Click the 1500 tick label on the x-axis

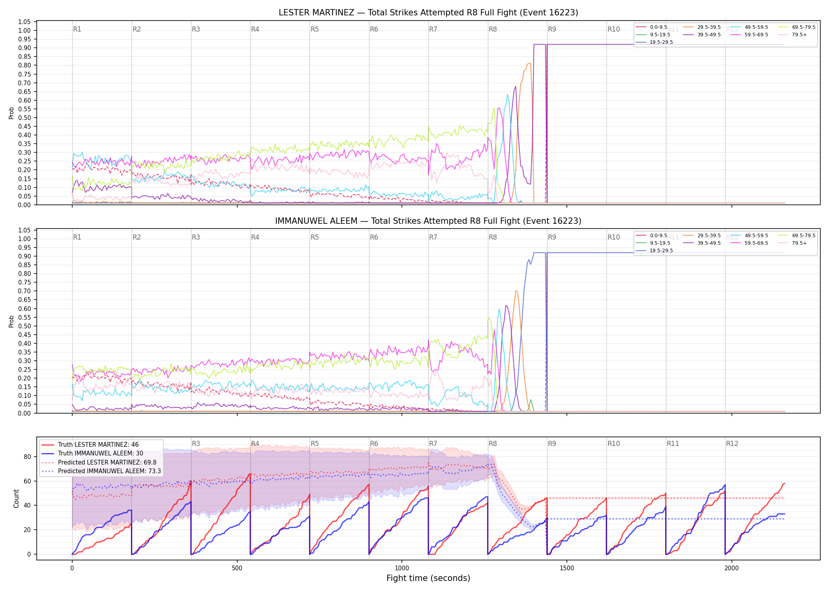tap(567, 568)
